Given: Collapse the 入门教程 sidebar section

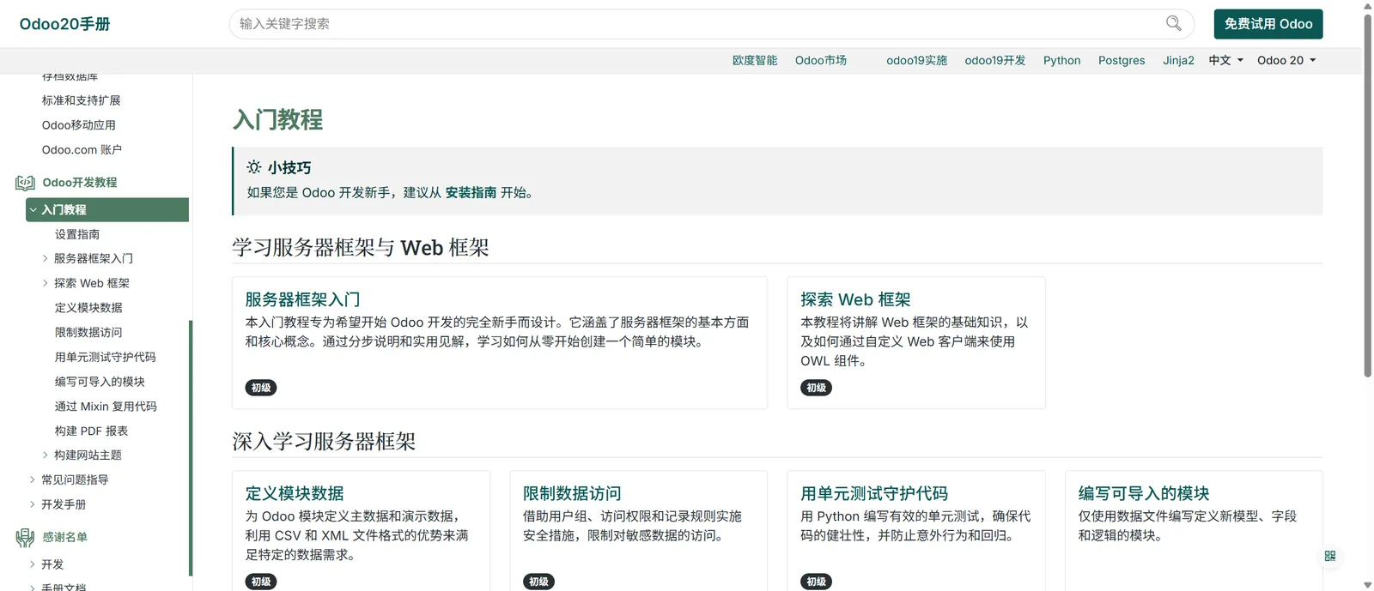Looking at the screenshot, I should click(x=33, y=209).
